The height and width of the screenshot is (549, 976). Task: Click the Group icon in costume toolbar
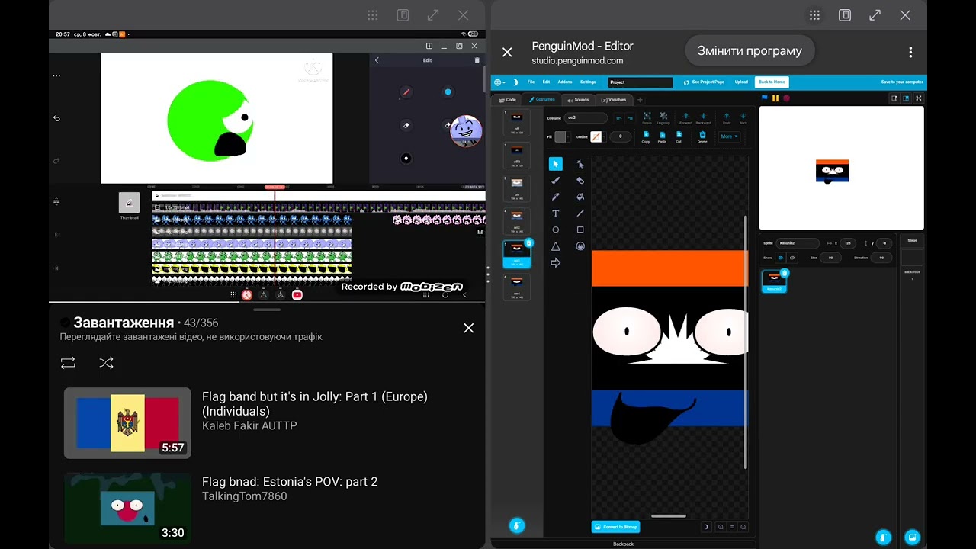[647, 117]
